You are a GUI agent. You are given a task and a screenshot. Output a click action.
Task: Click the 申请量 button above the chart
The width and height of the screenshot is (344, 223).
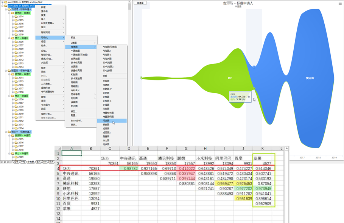click(140, 3)
